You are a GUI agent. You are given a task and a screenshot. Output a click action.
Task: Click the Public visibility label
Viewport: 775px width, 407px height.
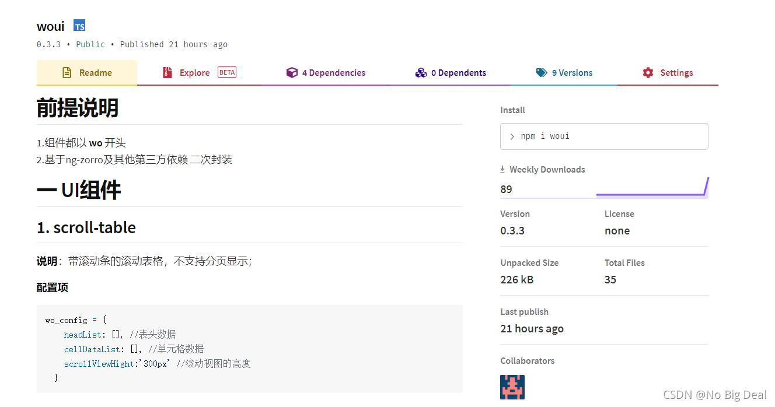tap(90, 44)
